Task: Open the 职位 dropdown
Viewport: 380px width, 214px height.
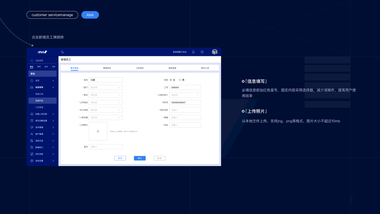Action: click(106, 95)
